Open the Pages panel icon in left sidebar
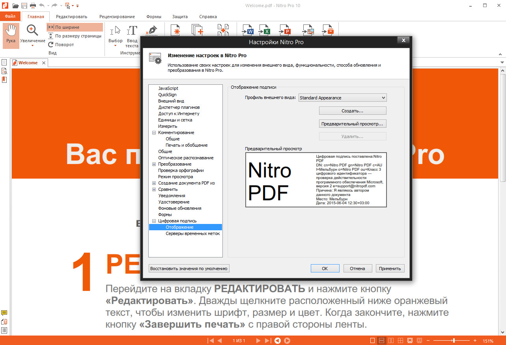The image size is (506, 345). click(x=4, y=62)
